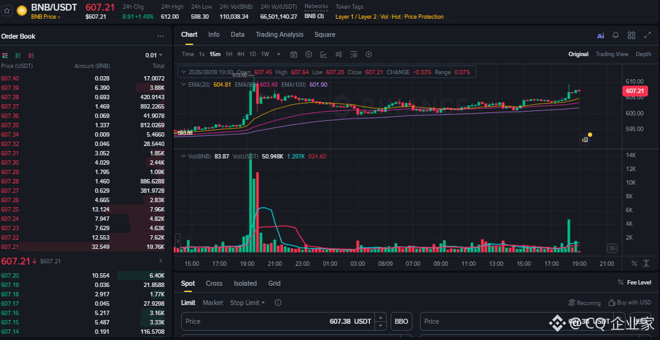This screenshot has width=660, height=340.
Task: Expand chart to fullscreen
Action: click(647, 36)
